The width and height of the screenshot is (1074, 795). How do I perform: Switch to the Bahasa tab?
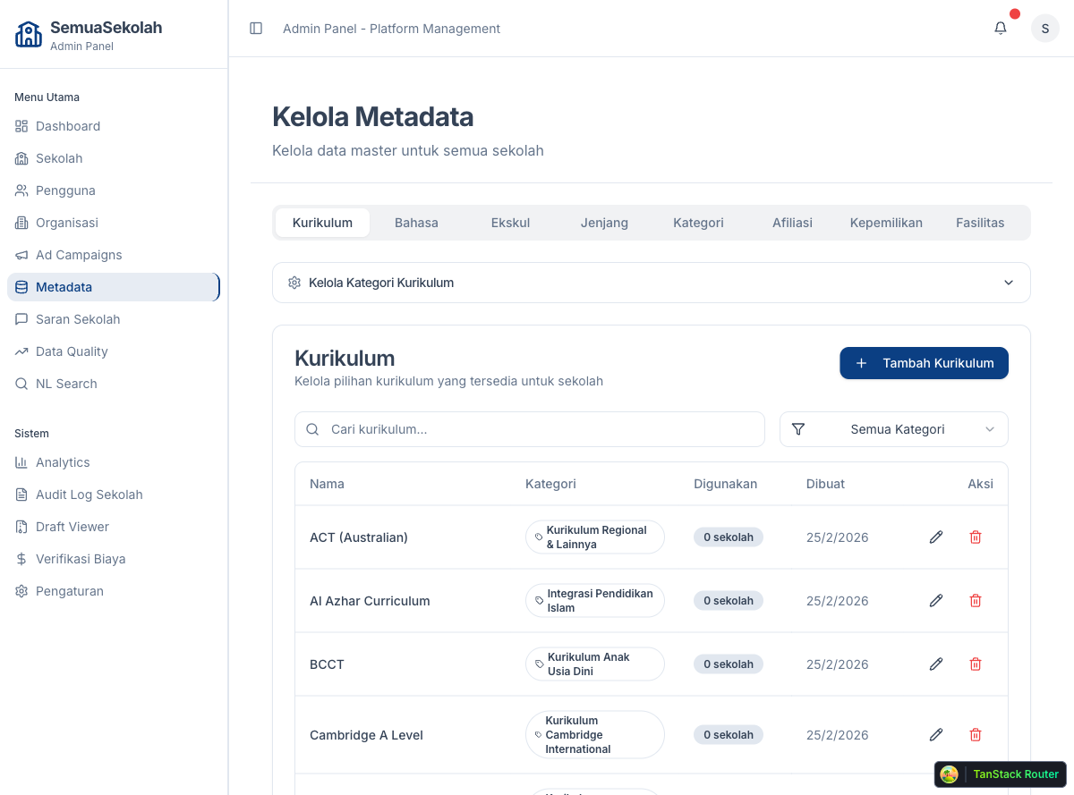[x=416, y=222]
